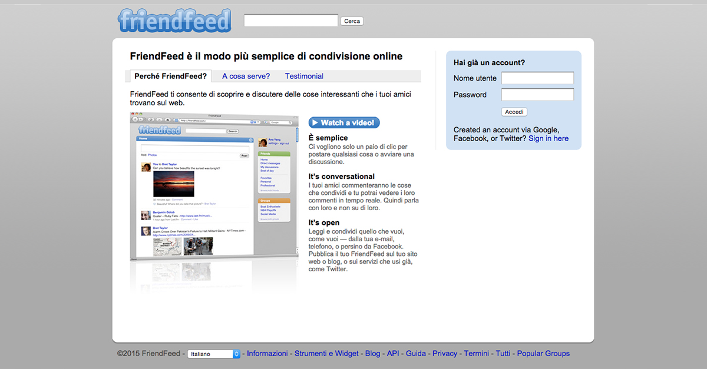This screenshot has height=369, width=707.
Task: Click the It's conversational heading
Action: click(342, 176)
